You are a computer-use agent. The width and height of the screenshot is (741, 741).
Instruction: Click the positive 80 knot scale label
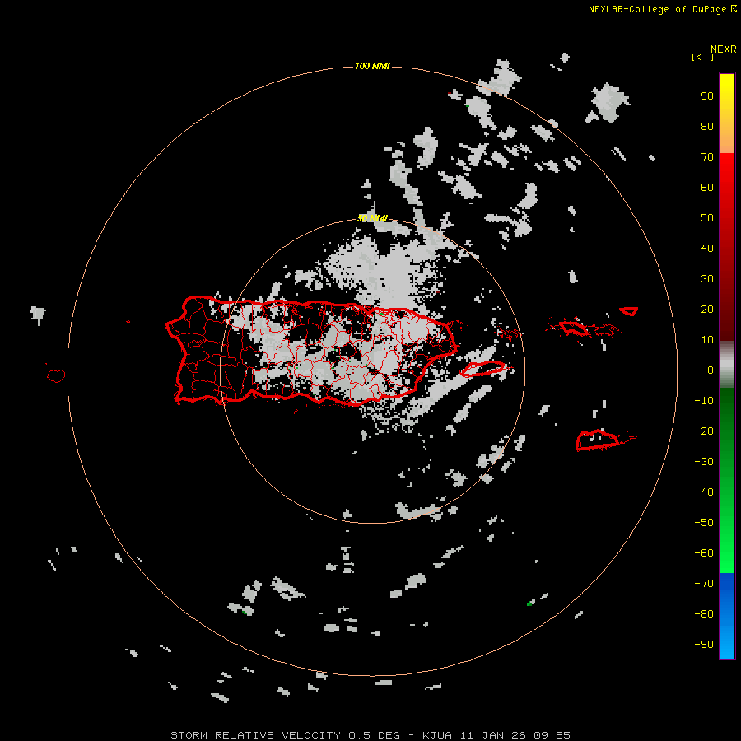(707, 127)
